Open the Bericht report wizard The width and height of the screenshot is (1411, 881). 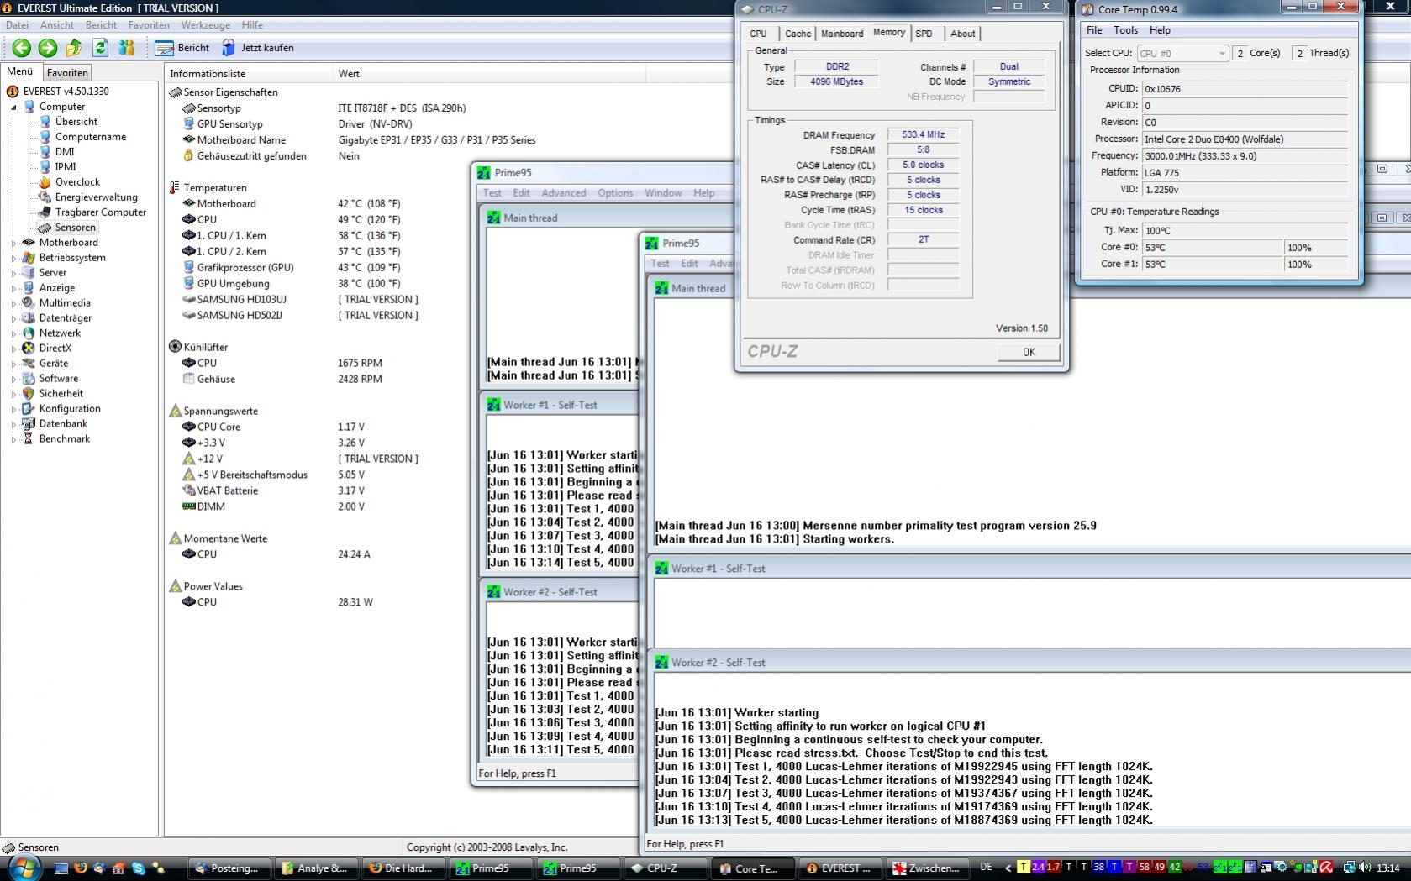tap(182, 48)
